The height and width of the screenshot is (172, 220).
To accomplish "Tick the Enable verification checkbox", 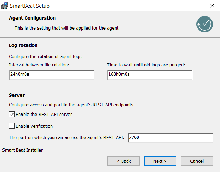I will tap(12, 126).
